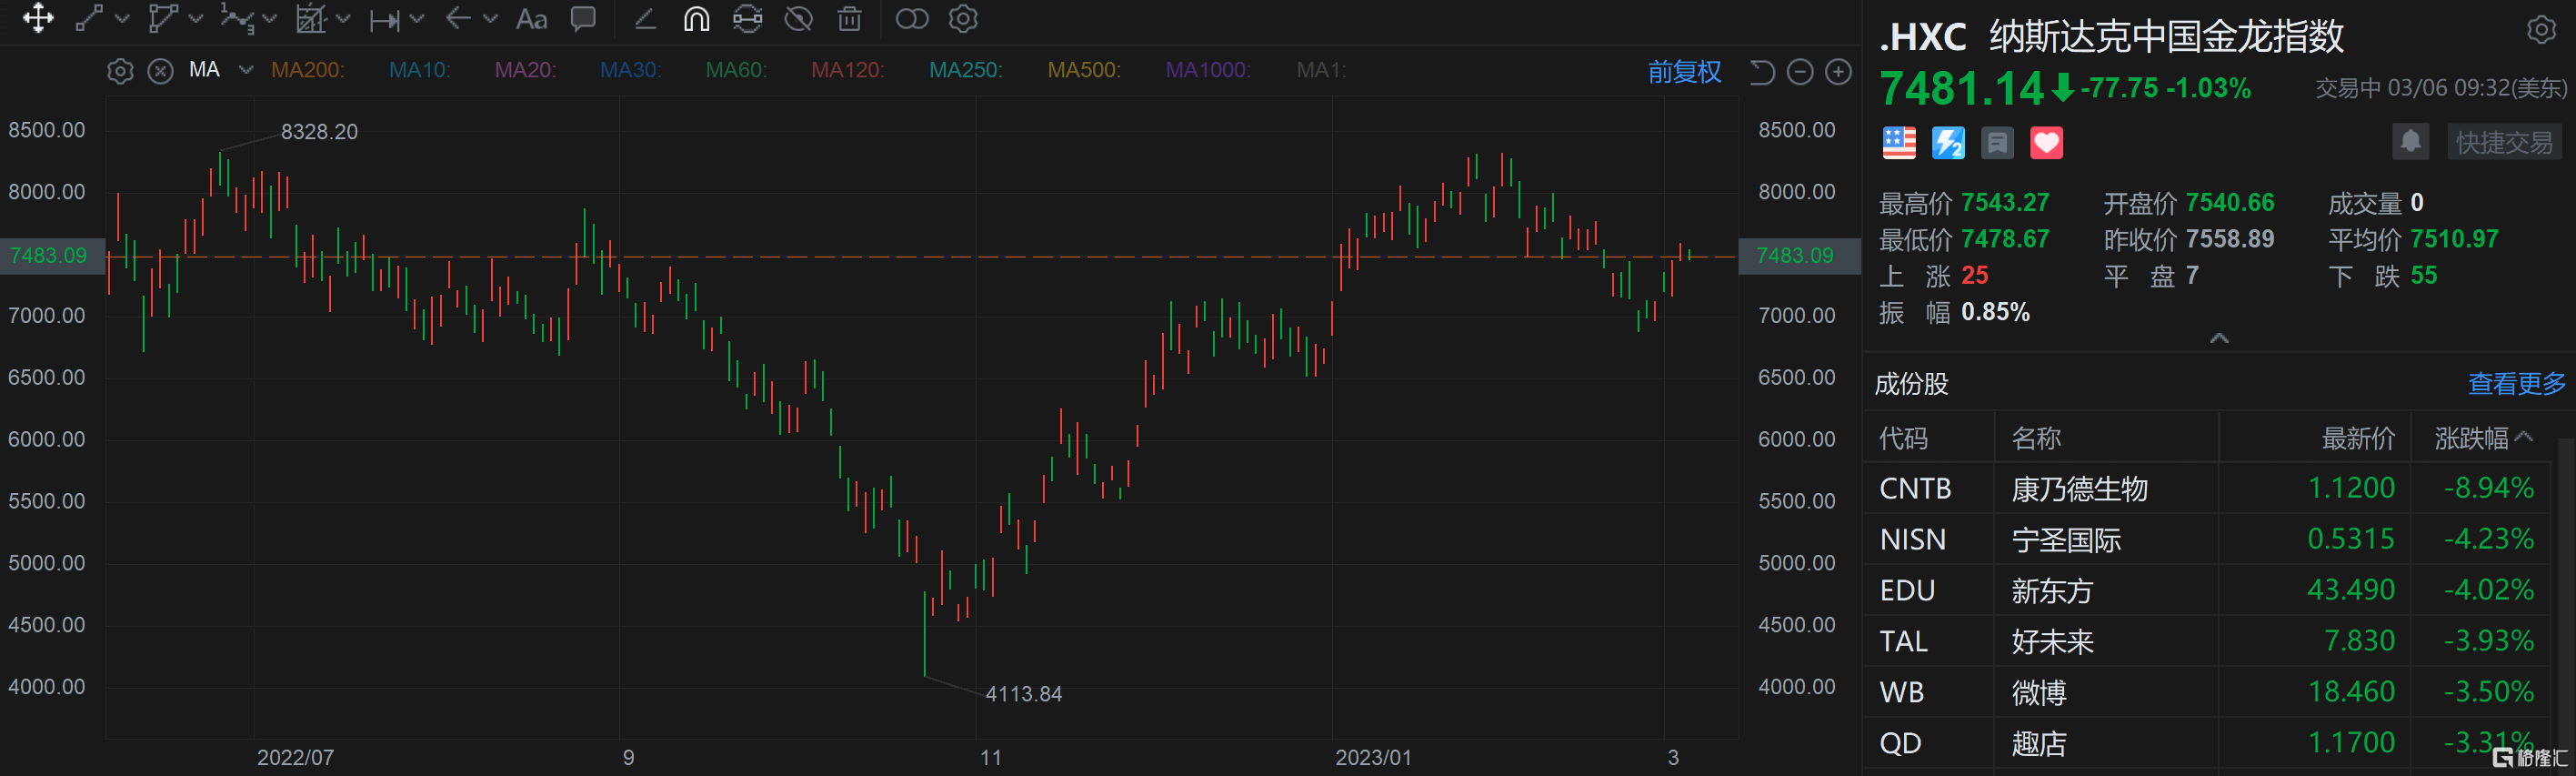Open drawing toolbar settings gear
This screenshot has height=776, width=2576.
click(963, 18)
